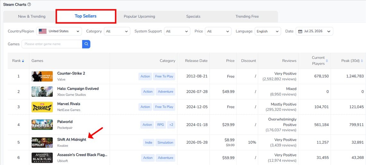Open Assassin's Creed Black Flag thumbnail

click(42, 158)
